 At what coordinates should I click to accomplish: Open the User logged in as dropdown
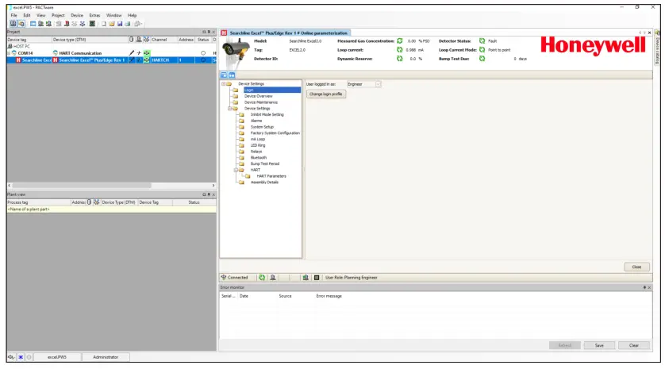pos(378,84)
